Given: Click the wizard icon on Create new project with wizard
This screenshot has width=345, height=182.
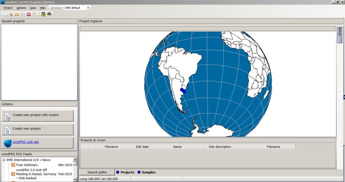Looking at the screenshot, I should (8, 116).
